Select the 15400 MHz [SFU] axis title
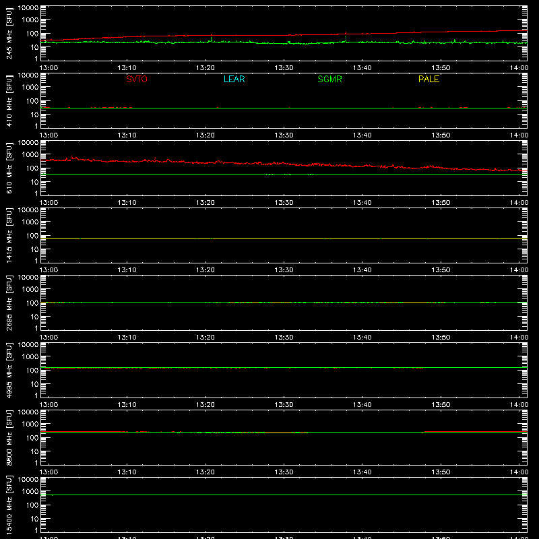Screen dimensions: 539x539 pos(9,505)
